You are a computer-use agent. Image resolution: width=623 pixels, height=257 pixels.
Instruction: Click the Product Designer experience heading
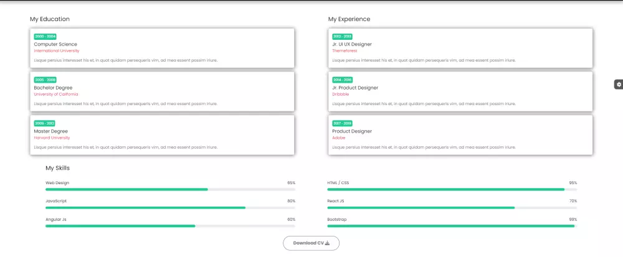[x=352, y=131]
